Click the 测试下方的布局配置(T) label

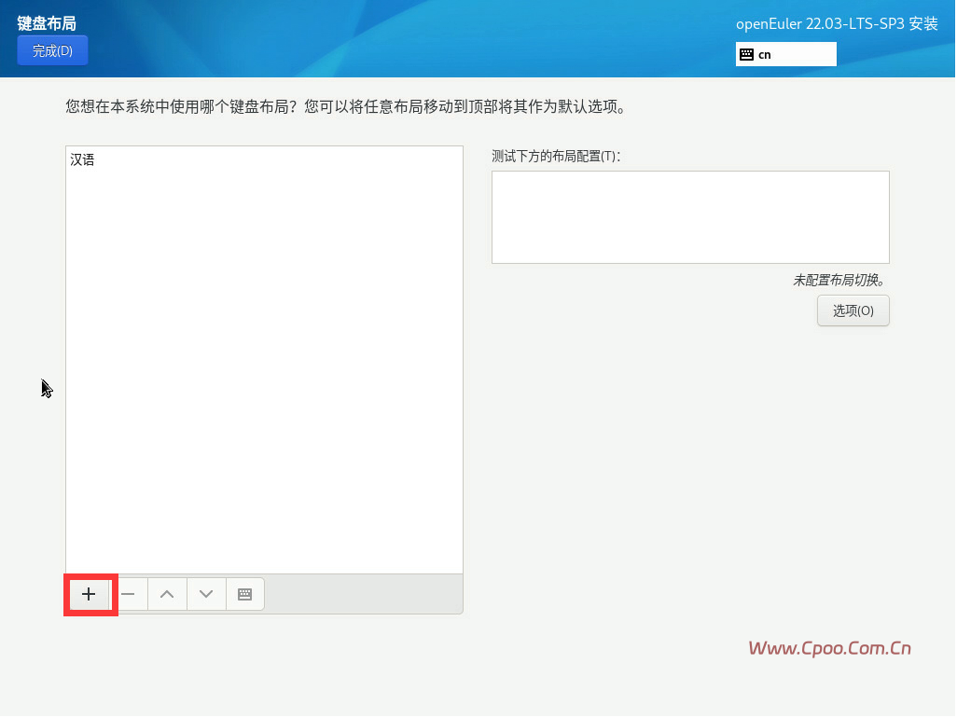[556, 156]
